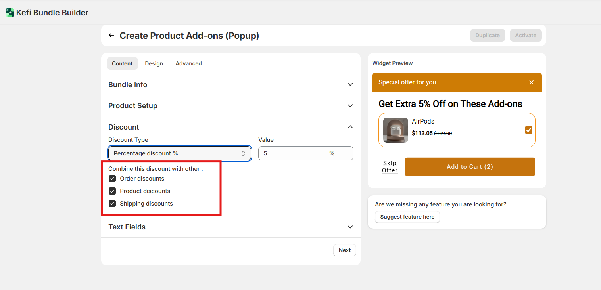Disable Order discounts combination checkbox
Screen dimensions: 601x290
112,179
